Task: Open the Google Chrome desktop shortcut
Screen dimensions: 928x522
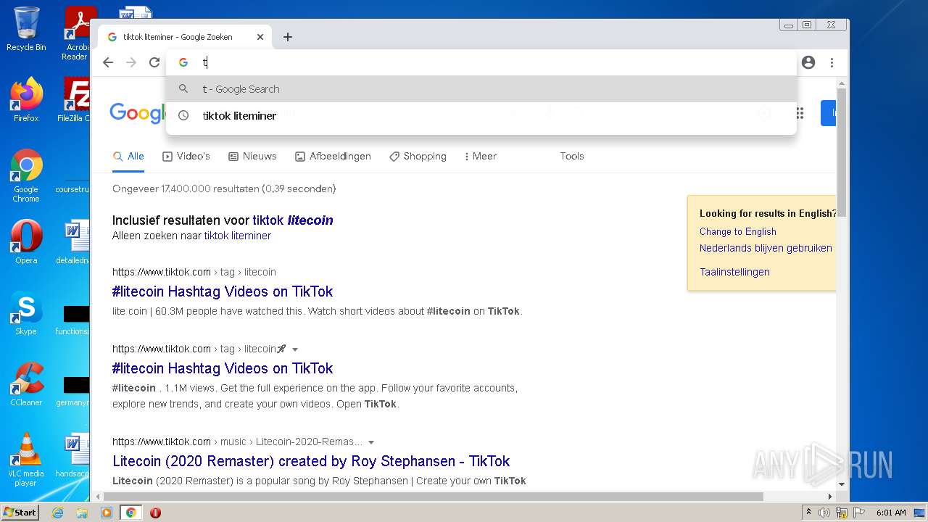Action: [x=26, y=175]
